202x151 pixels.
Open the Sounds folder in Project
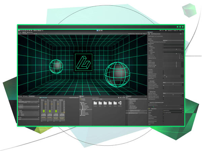pos(110,104)
